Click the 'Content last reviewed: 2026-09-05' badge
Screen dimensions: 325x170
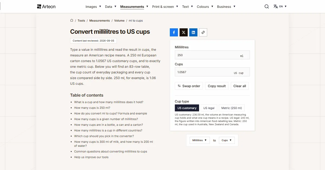pyautogui.click(x=93, y=41)
